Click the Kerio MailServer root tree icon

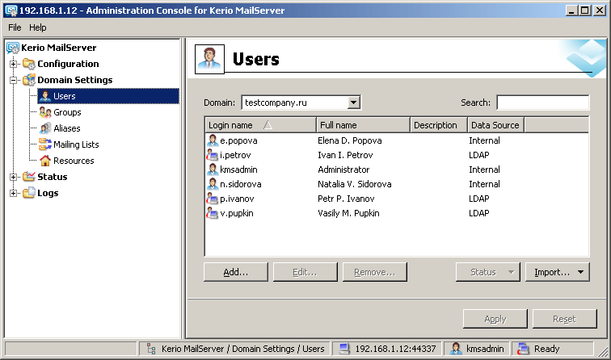pyautogui.click(x=13, y=48)
